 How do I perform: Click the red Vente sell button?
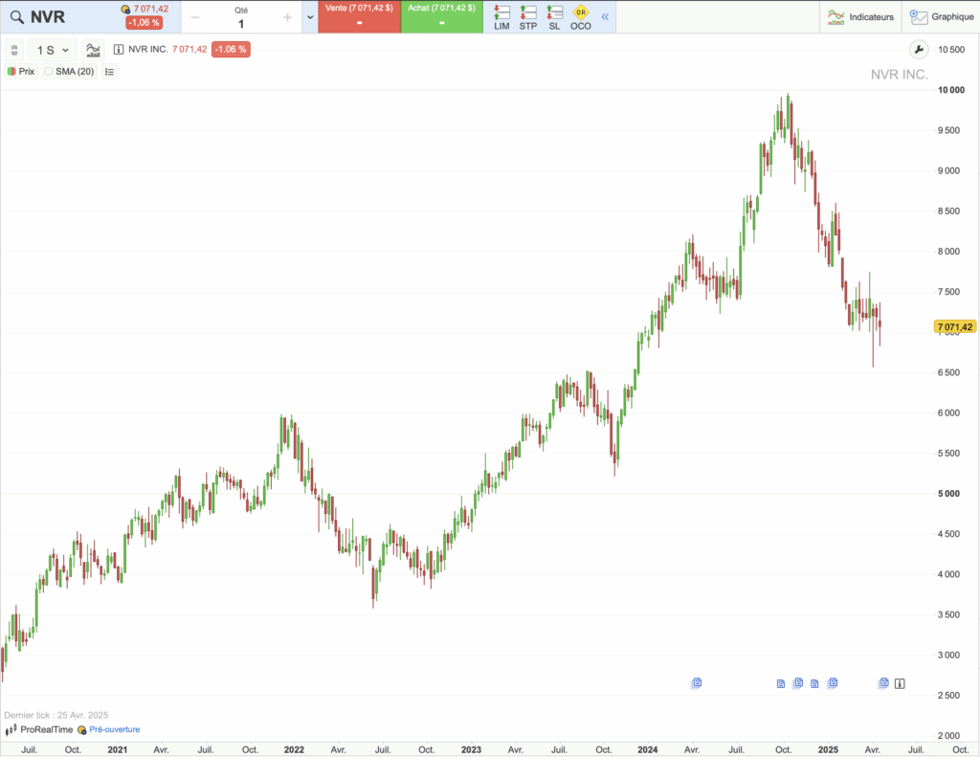click(360, 17)
